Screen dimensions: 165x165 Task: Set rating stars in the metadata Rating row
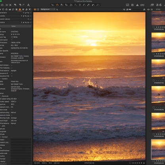tap(15, 35)
